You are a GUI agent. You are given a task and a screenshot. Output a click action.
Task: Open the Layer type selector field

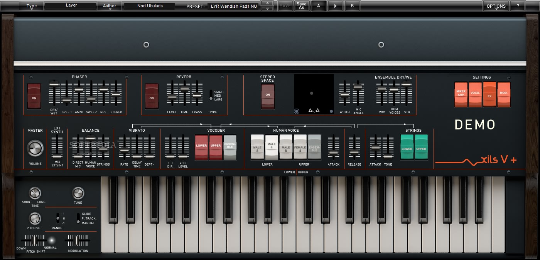(71, 6)
